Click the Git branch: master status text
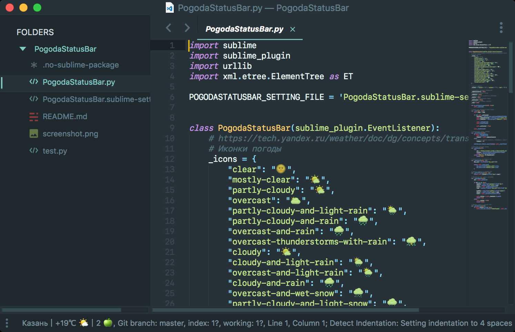Screen dimensions: 515x332 (151, 323)
